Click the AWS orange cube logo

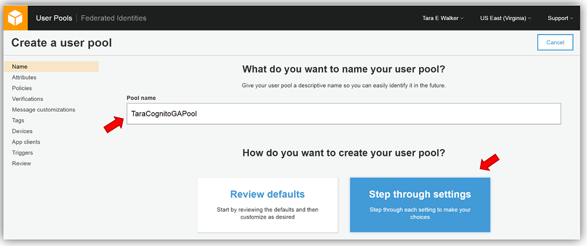pos(16,18)
